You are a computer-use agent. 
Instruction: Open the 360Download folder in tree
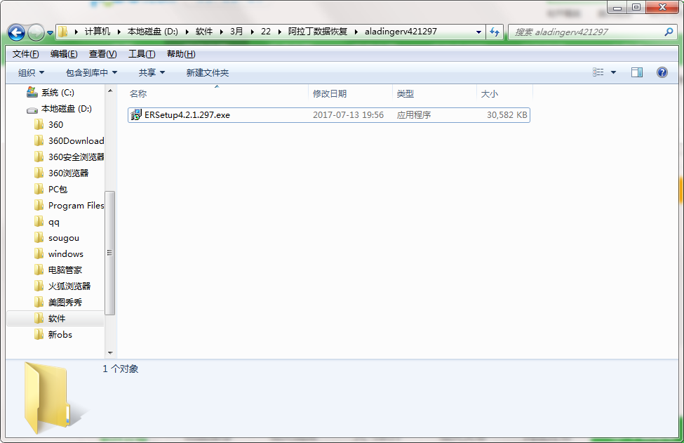click(x=76, y=140)
